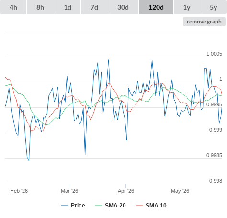Image resolution: width=227 pixels, height=218 pixels.
Task: Click the blue Price legend line marker
Action: (x=65, y=206)
